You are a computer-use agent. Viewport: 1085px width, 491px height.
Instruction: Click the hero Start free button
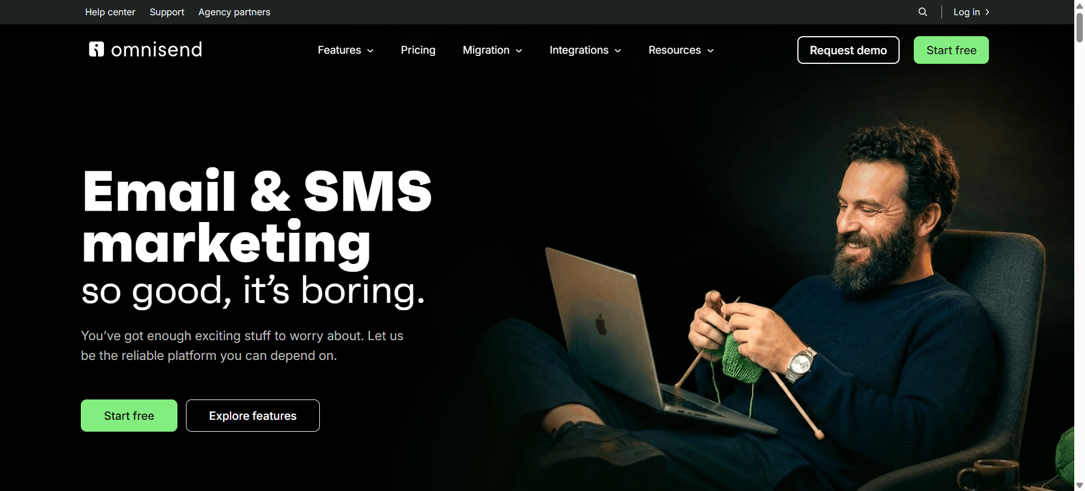(x=129, y=416)
